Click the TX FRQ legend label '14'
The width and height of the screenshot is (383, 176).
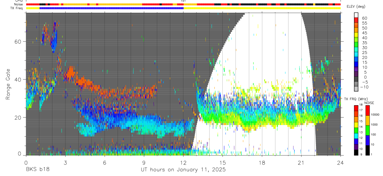361,127
